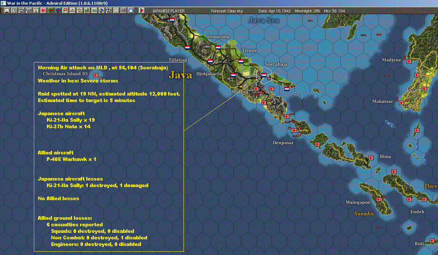This screenshot has height=255, width=438.
Task: Click the red ship marker in Java Sea label area
Action: pyautogui.click(x=310, y=20)
